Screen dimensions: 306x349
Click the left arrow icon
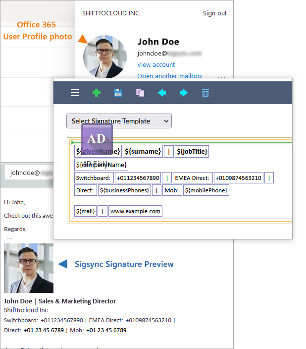[162, 93]
